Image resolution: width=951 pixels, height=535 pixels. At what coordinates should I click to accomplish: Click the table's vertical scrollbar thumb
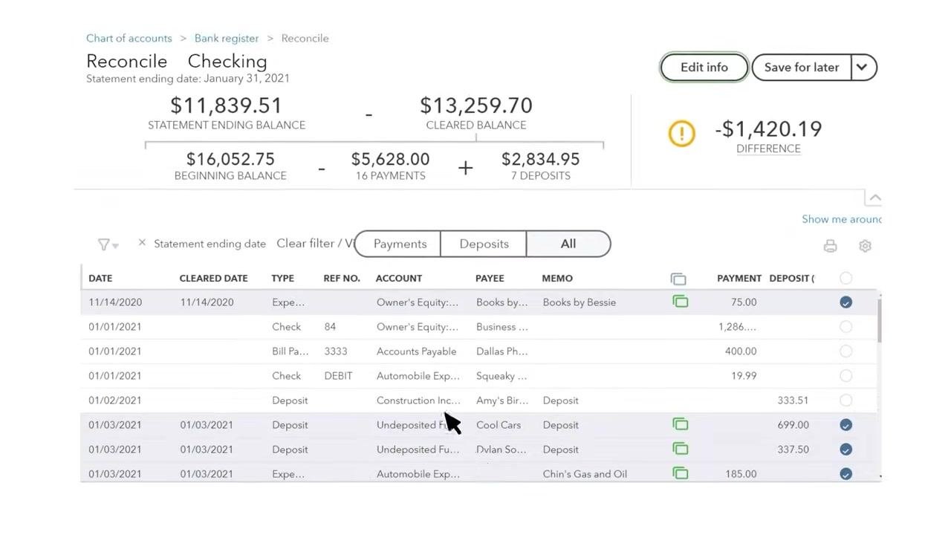pyautogui.click(x=880, y=320)
